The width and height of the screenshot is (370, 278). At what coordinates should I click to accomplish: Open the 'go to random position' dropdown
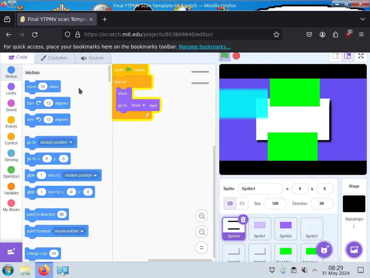[x=56, y=142]
